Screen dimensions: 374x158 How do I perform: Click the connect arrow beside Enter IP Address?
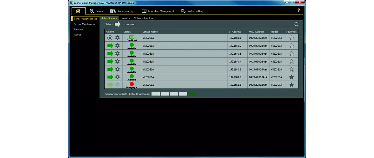pos(192,94)
